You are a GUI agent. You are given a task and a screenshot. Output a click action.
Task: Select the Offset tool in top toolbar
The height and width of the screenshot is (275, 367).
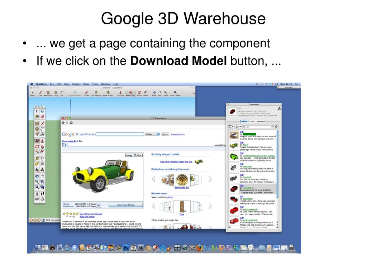tap(146, 93)
